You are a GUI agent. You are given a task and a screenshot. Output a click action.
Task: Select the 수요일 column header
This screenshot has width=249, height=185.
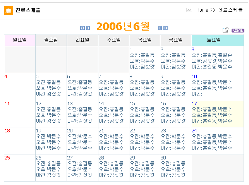click(x=114, y=40)
